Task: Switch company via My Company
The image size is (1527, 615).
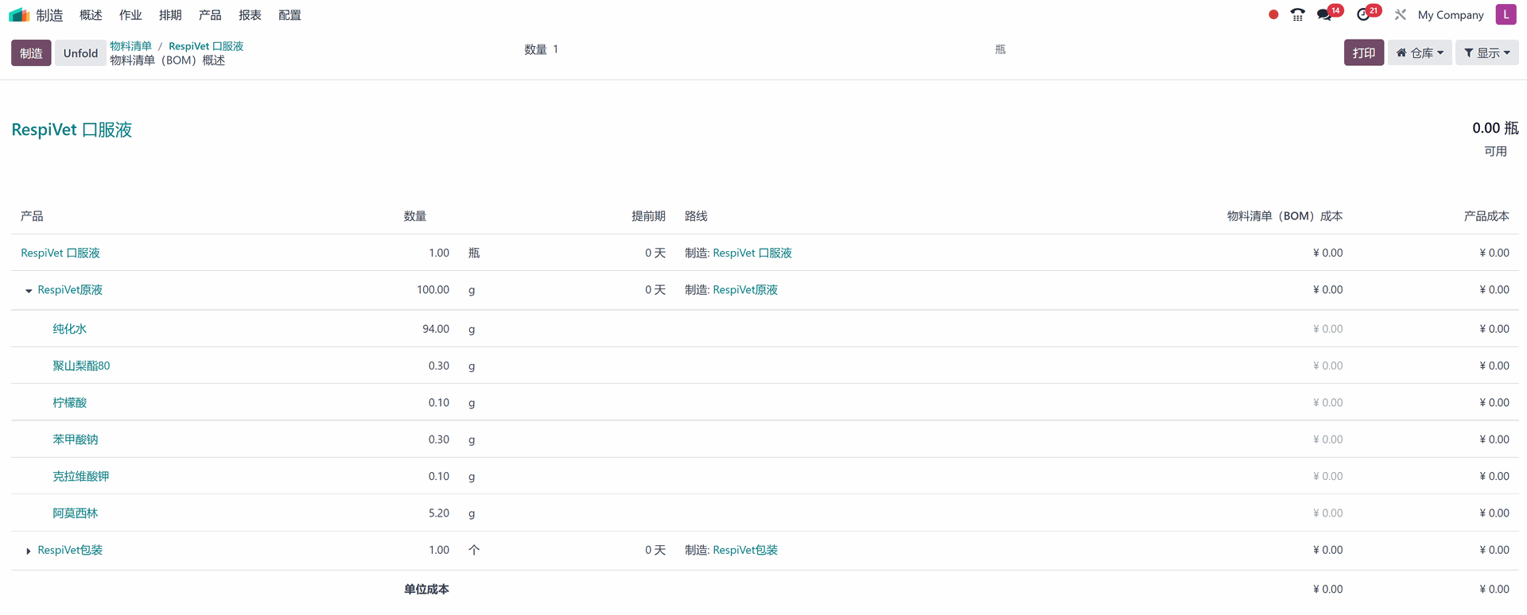Action: point(1451,15)
